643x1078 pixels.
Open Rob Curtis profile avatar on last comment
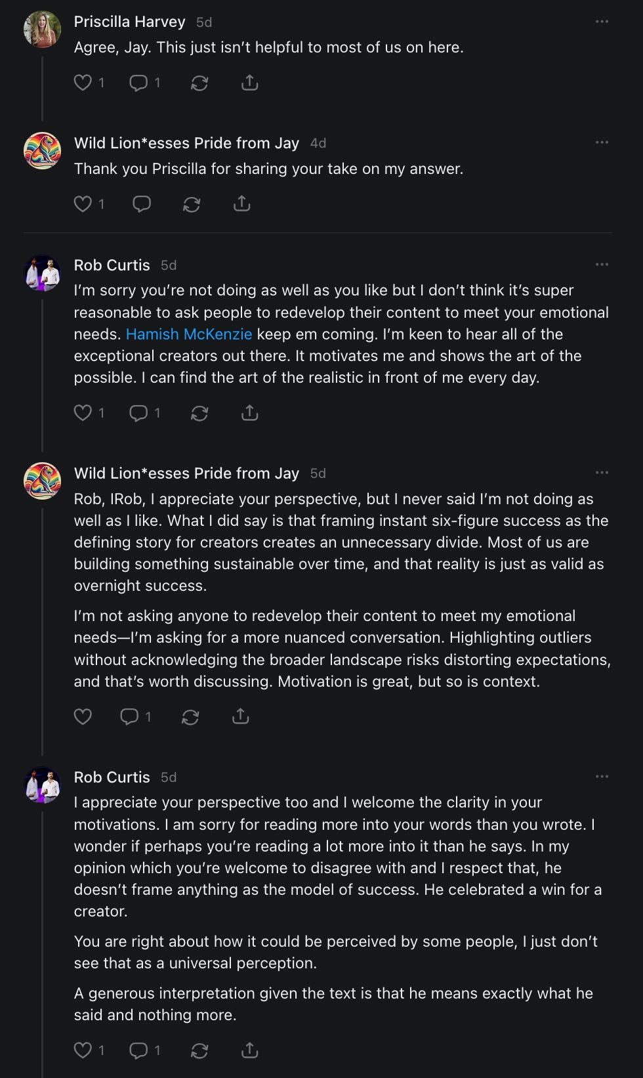point(43,785)
